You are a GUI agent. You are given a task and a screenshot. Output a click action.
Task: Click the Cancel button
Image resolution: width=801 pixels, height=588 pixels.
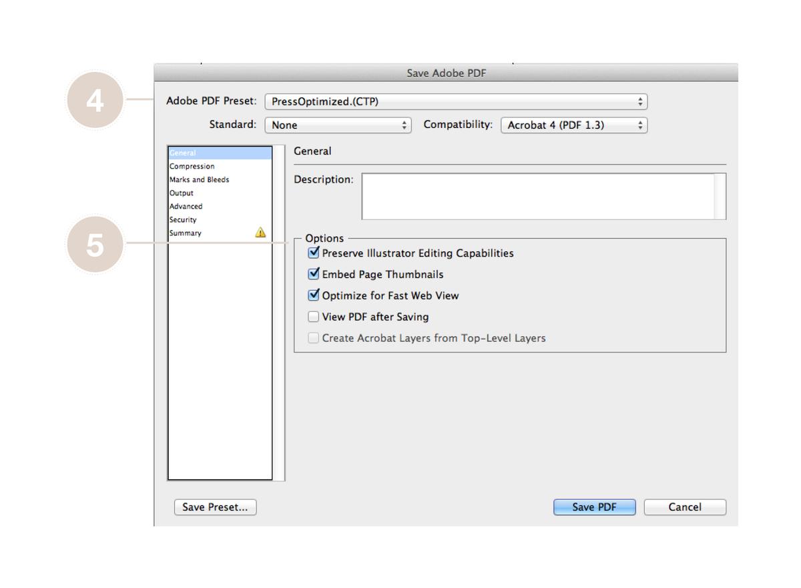point(685,507)
